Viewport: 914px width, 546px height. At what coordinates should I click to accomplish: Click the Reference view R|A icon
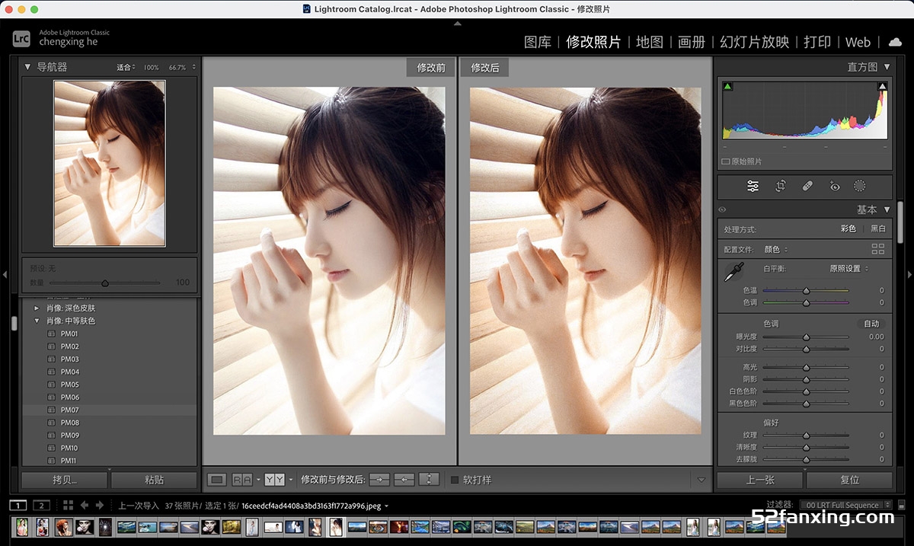point(242,480)
